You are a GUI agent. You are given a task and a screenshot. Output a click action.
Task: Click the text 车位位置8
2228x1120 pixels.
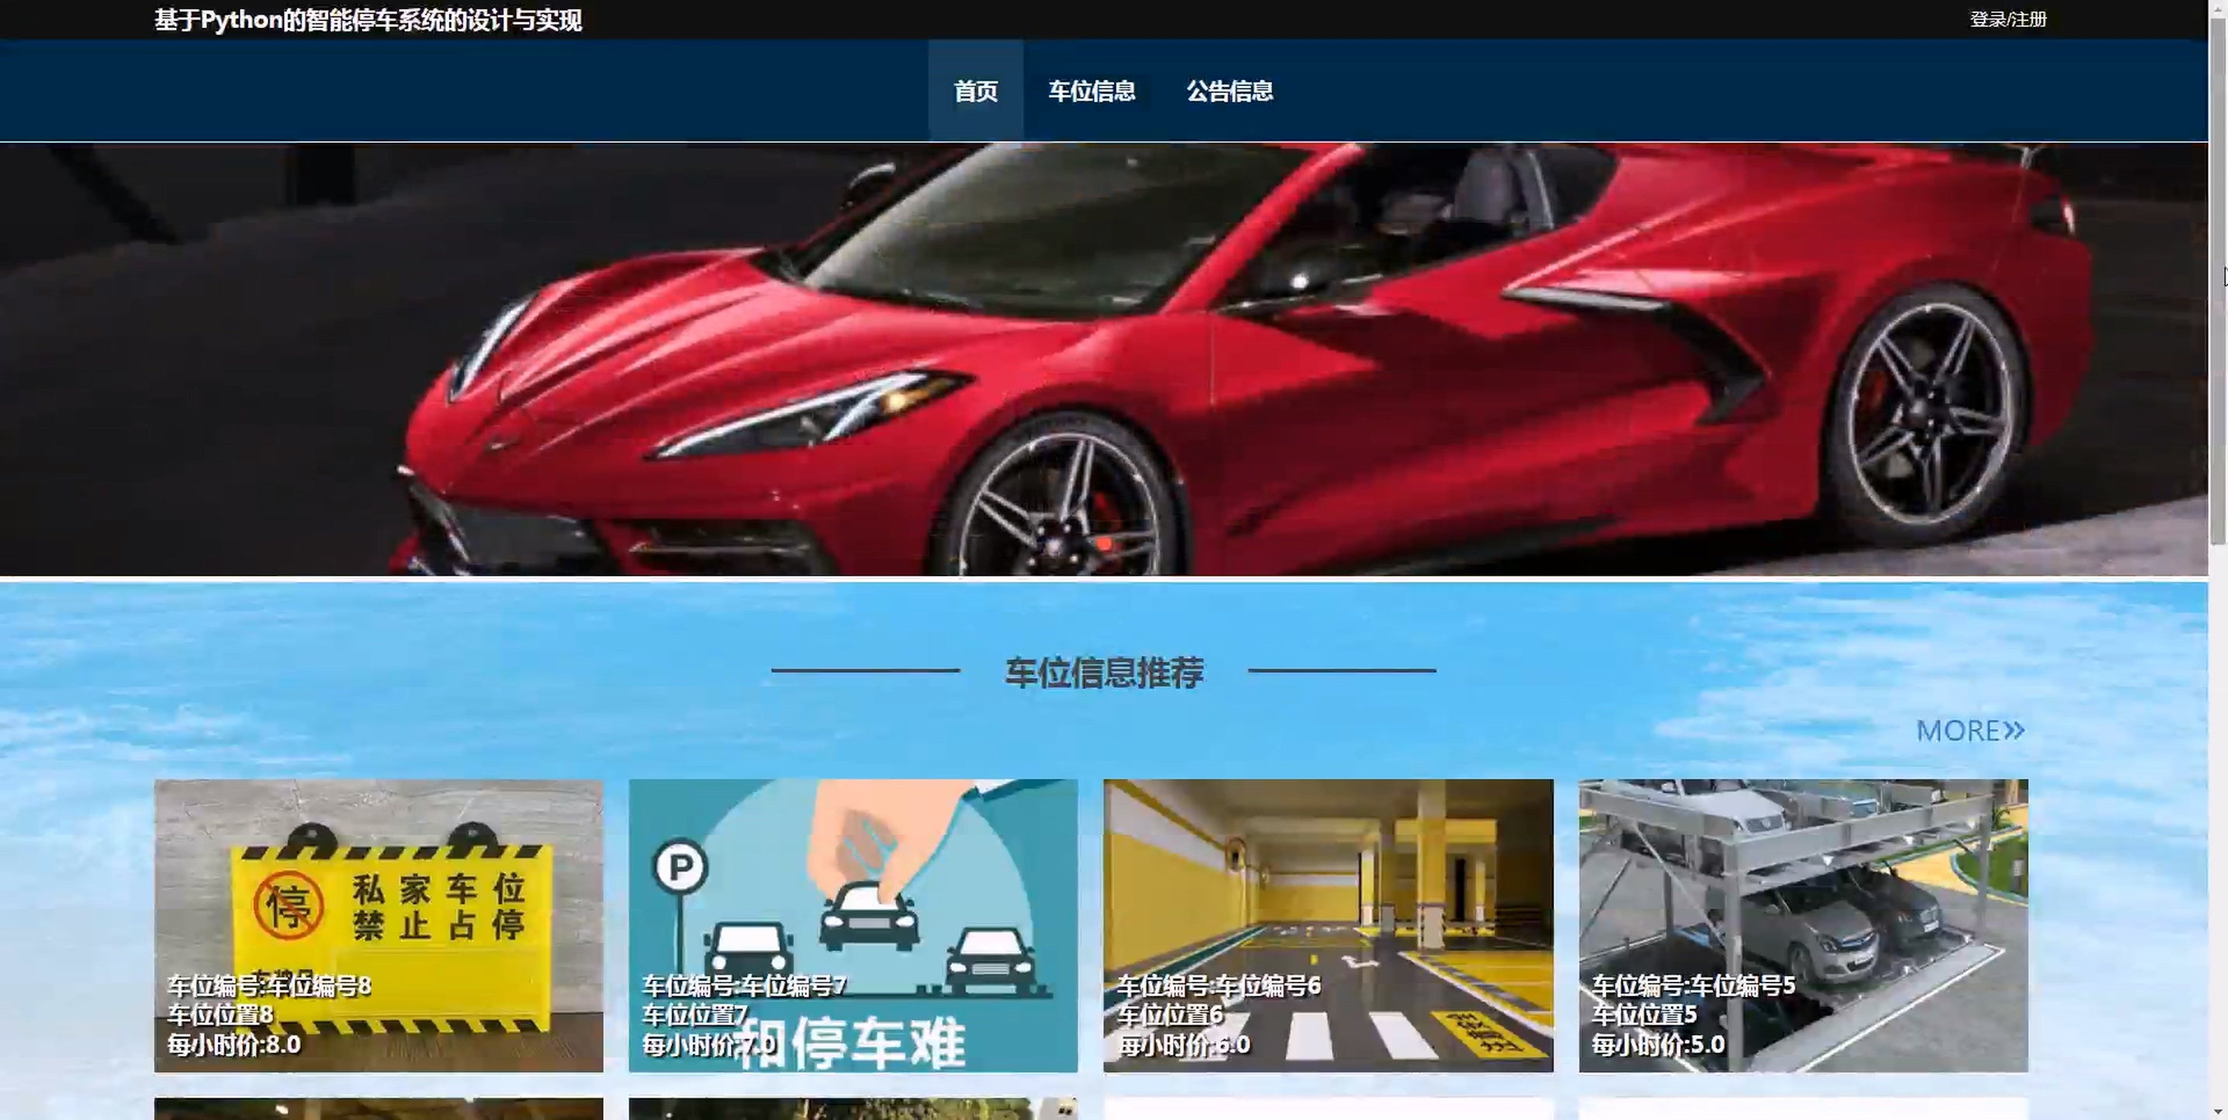[x=220, y=1014]
